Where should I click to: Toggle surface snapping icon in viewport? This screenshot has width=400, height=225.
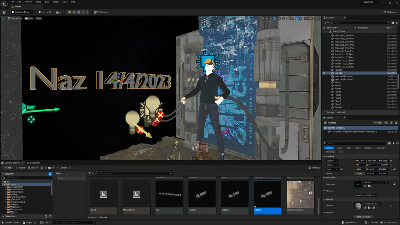[284, 18]
